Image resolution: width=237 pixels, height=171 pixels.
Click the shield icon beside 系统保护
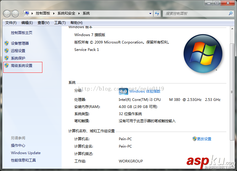click(7, 58)
